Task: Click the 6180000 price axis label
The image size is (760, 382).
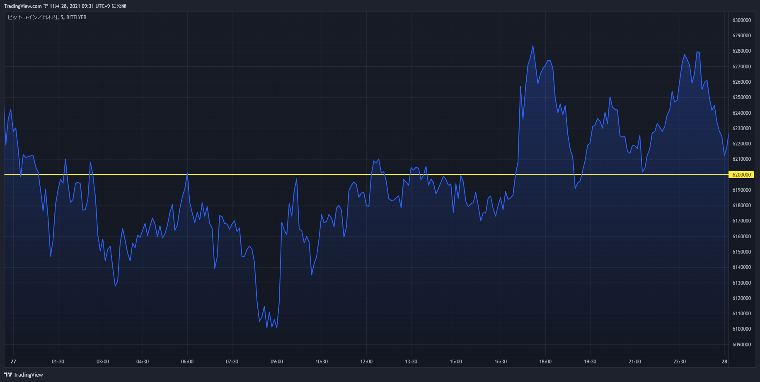Action: (742, 206)
